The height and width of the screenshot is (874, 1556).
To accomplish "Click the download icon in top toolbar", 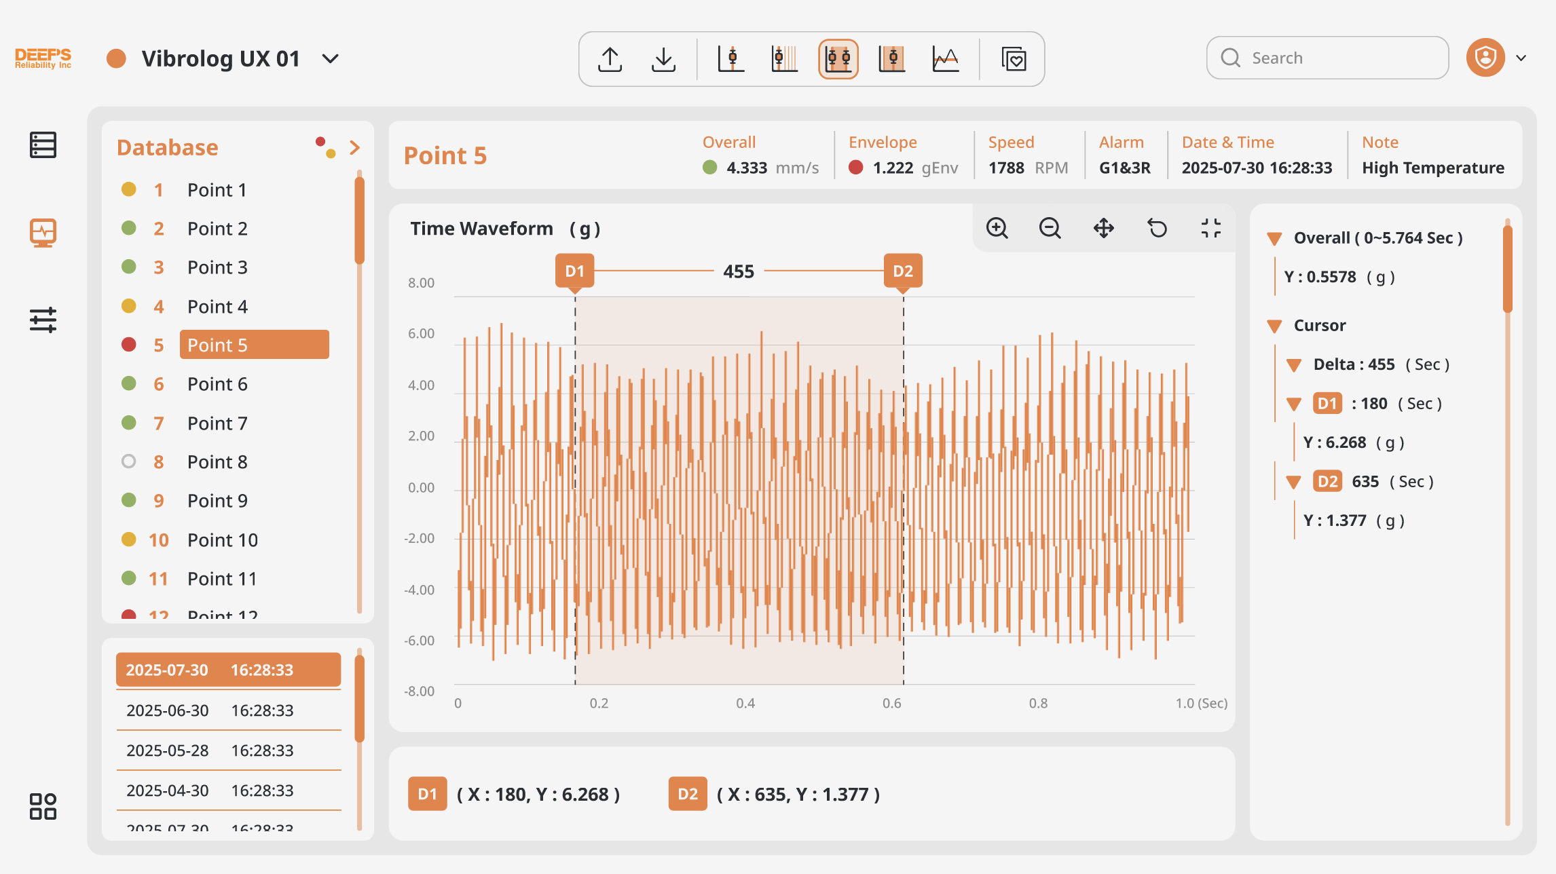I will [x=663, y=59].
